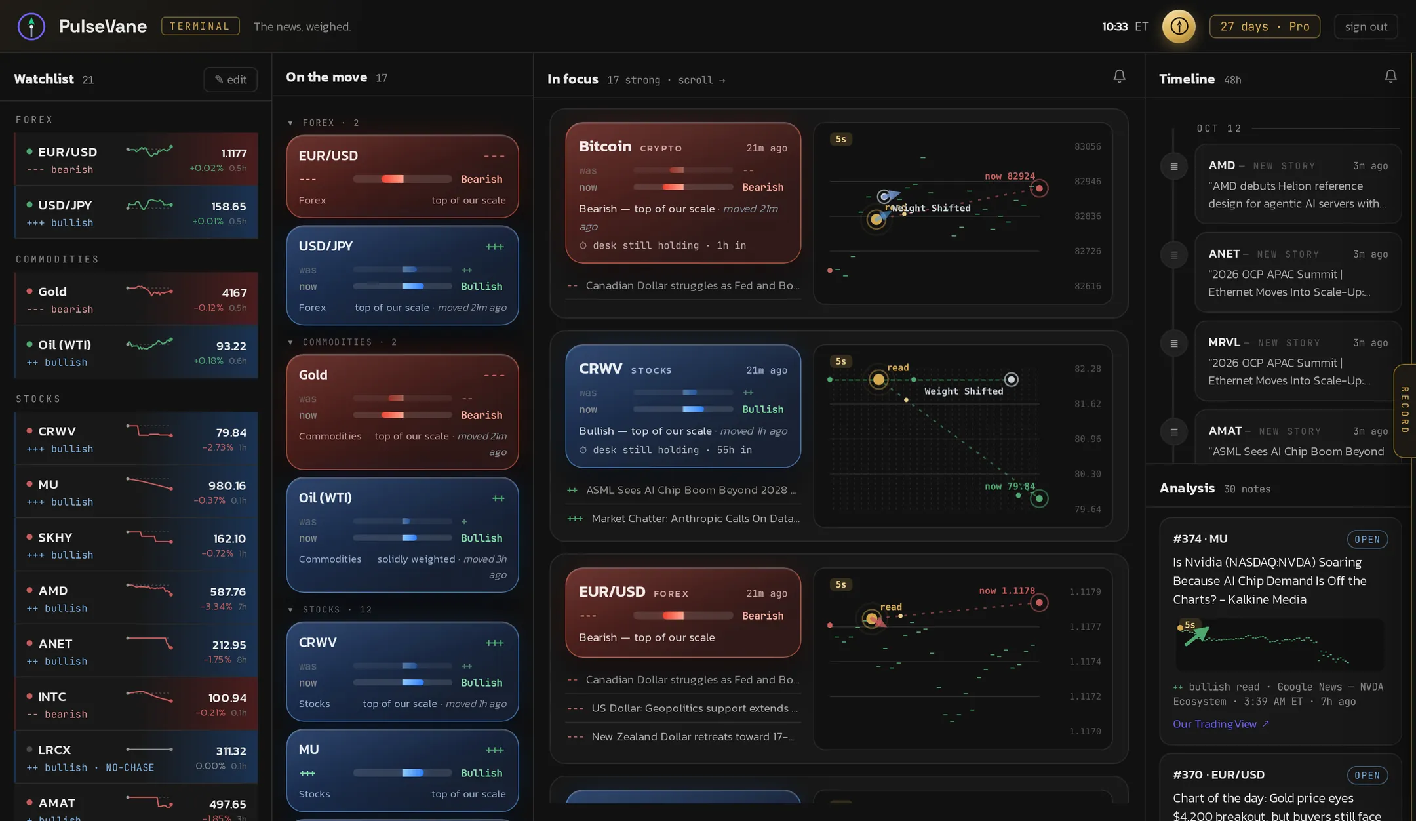
Task: Click the In focus bell icon
Action: coord(1119,77)
